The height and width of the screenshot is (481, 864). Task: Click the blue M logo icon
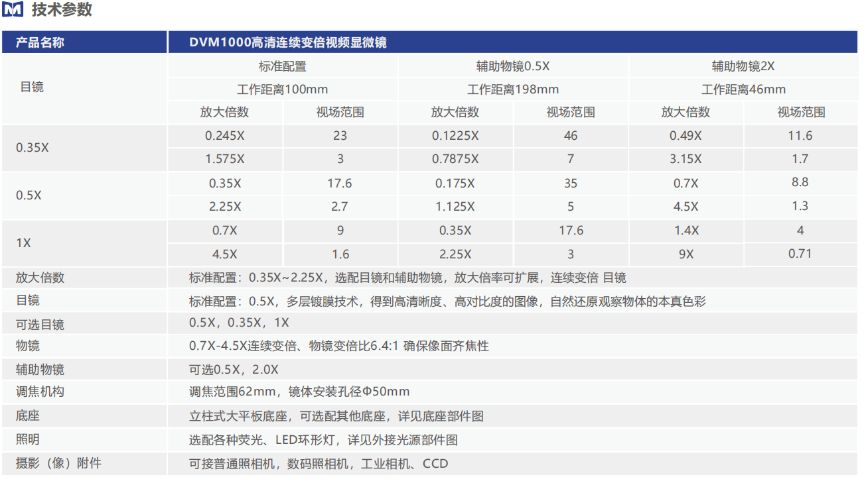tap(13, 10)
